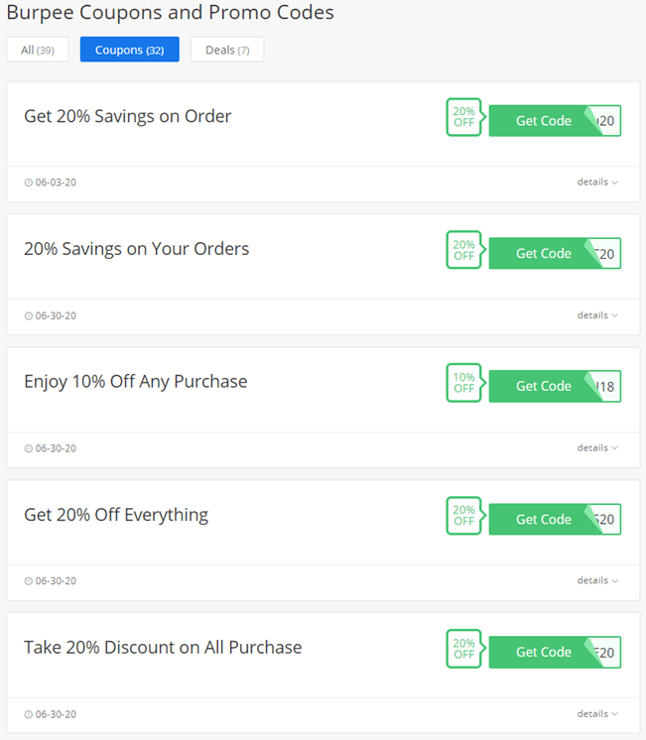This screenshot has width=646, height=740.
Task: Click the clock icon beside 06-03-20
Action: tap(29, 183)
